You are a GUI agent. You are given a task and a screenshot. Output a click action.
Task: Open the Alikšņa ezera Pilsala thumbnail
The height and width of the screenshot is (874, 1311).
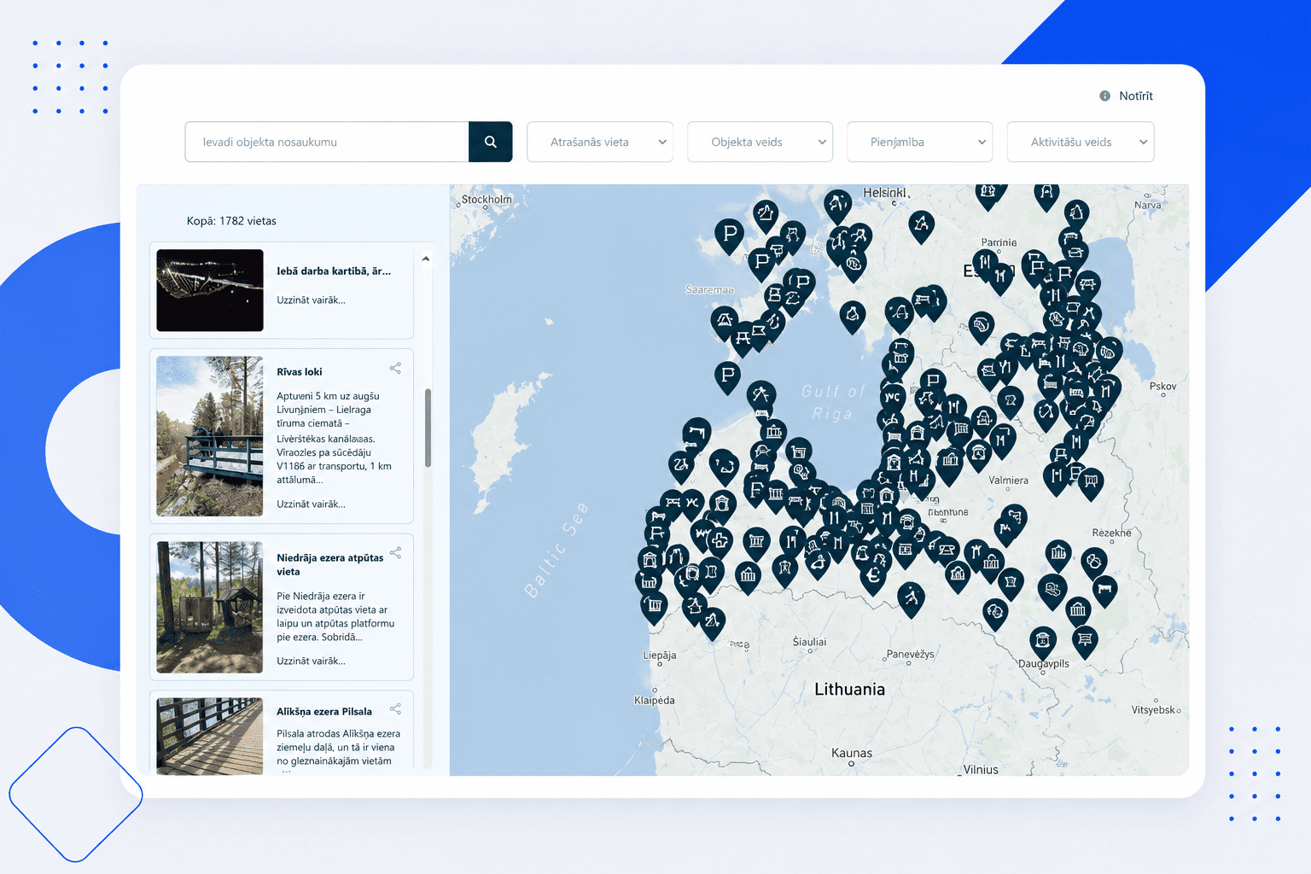pos(210,737)
